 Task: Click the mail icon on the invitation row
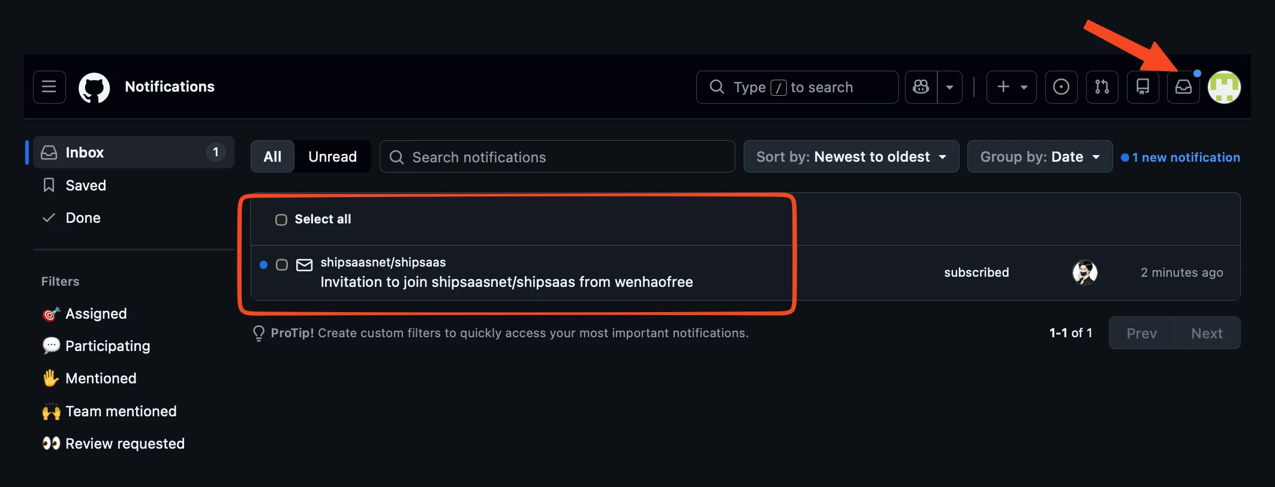pos(305,265)
